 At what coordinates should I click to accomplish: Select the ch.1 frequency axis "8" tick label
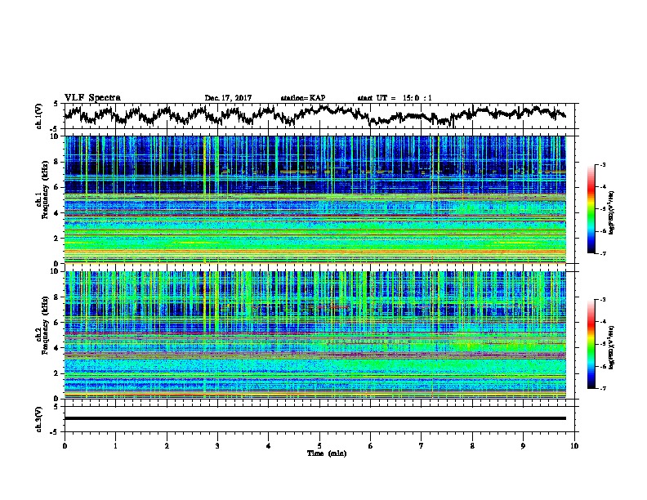(x=57, y=162)
